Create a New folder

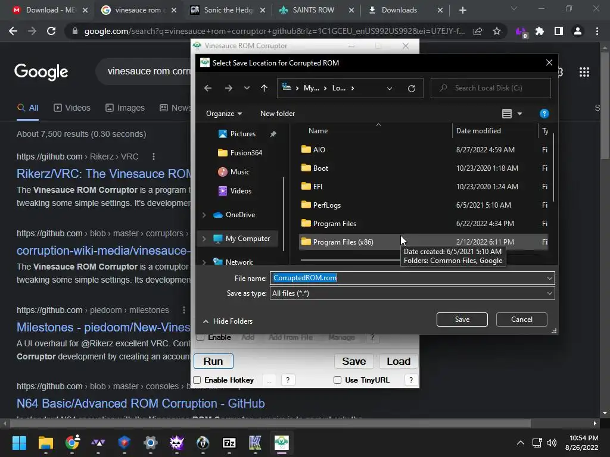tap(278, 114)
